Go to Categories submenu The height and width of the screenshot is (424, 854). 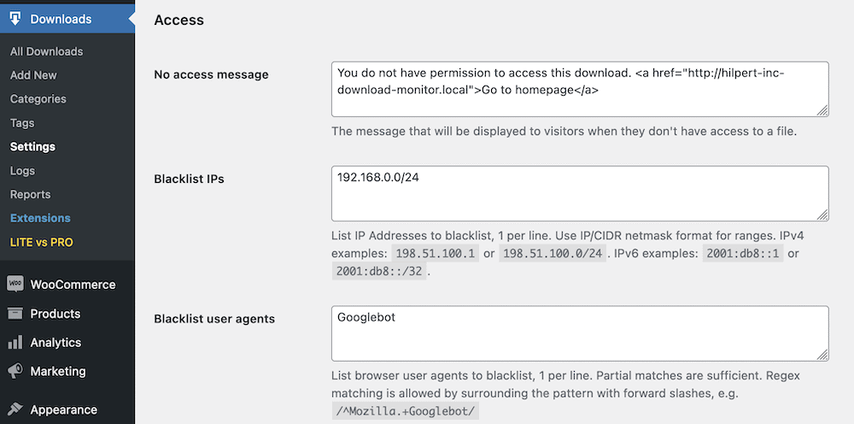[38, 98]
